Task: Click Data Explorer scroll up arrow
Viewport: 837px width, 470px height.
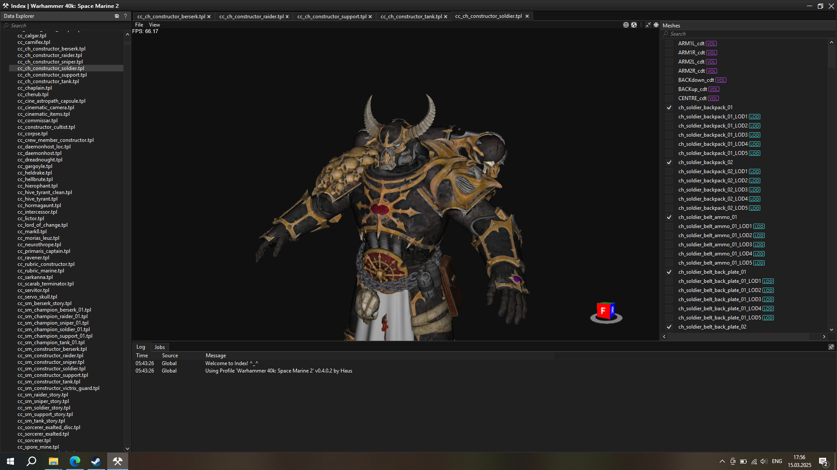Action: 127,34
